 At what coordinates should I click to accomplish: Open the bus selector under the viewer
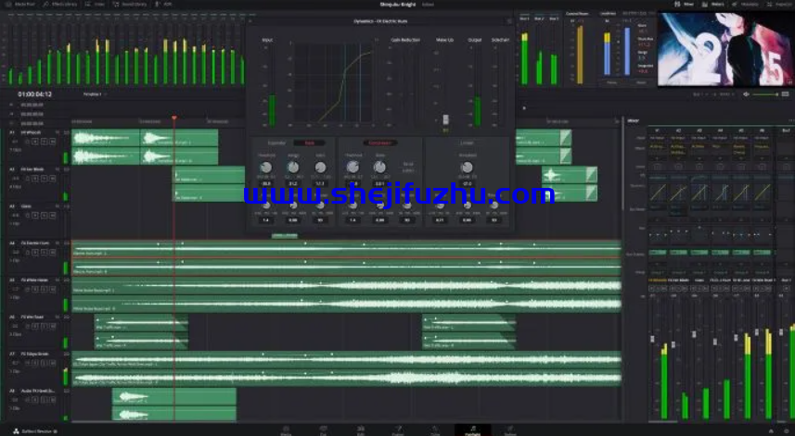coord(700,94)
